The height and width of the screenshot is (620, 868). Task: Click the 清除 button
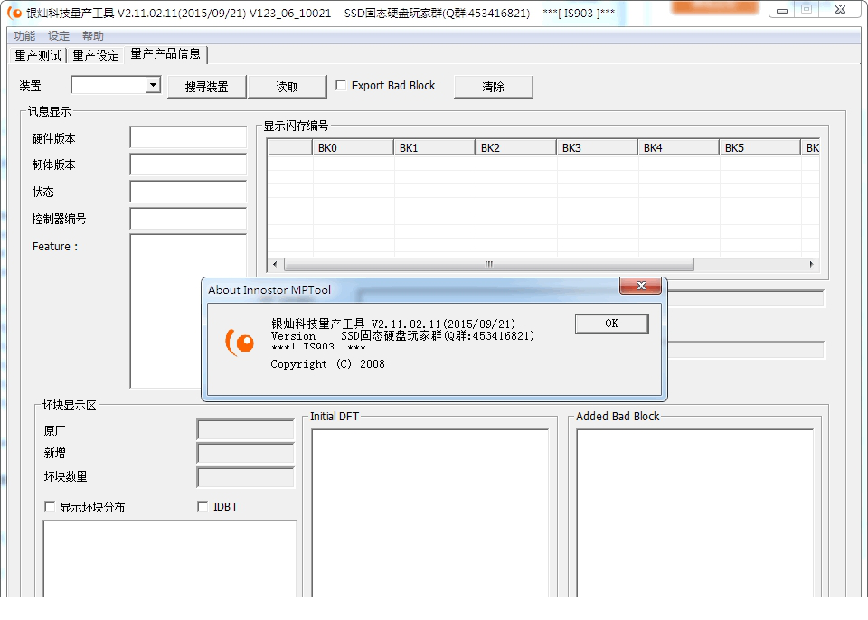pos(493,87)
